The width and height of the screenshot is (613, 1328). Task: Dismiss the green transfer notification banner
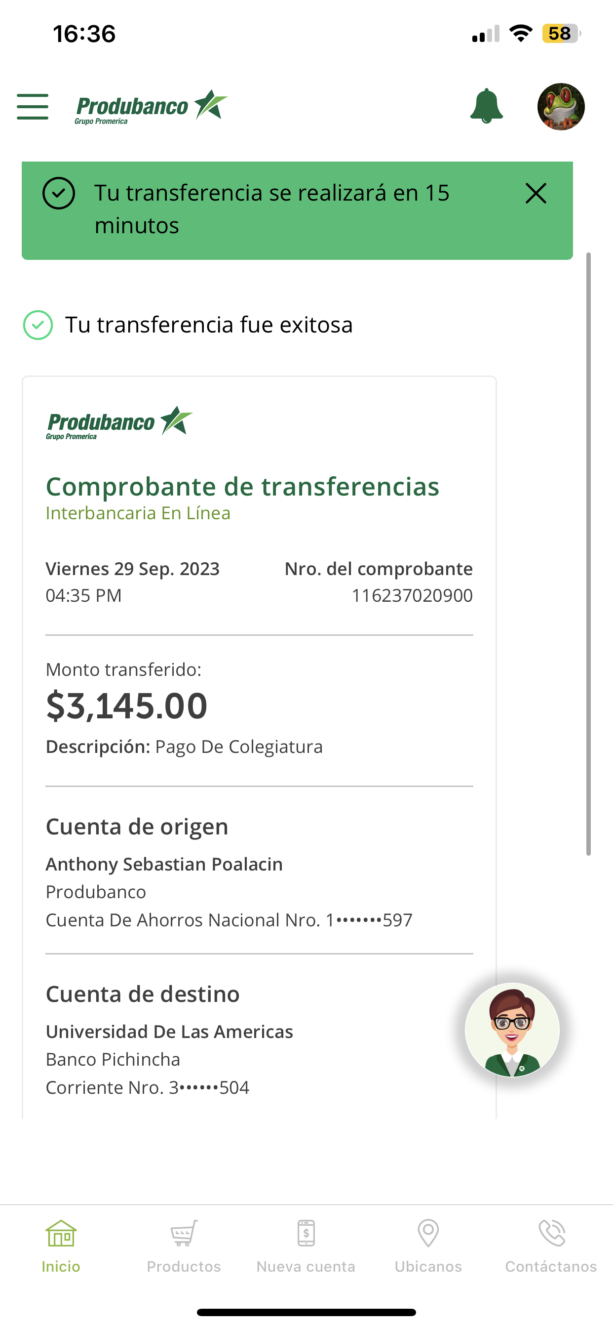click(x=536, y=194)
